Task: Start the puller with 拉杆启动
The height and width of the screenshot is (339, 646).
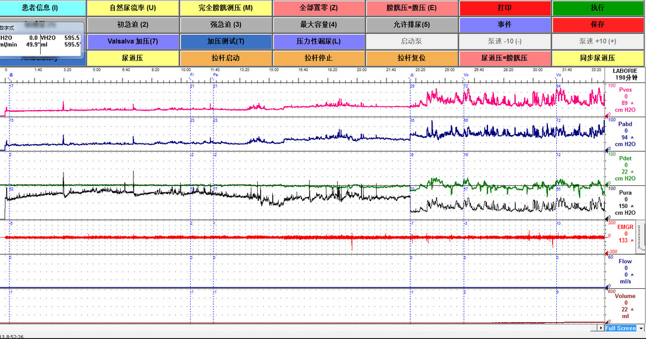Action: click(x=226, y=58)
